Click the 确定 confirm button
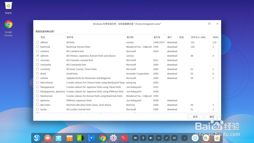Viewport: 254px width, 143px height. tap(212, 117)
